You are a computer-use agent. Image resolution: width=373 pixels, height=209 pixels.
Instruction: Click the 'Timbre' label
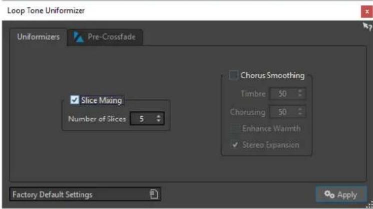253,94
